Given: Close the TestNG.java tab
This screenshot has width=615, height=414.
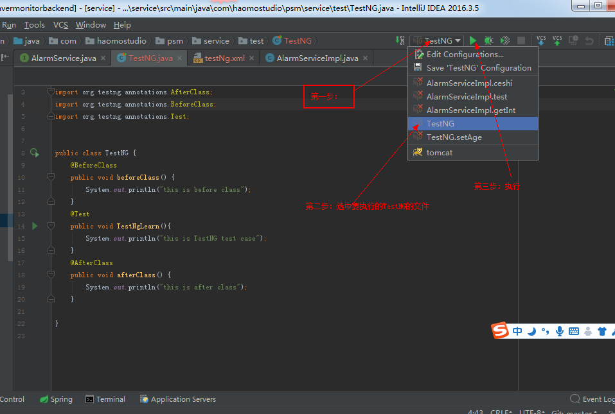Looking at the screenshot, I should pos(180,58).
